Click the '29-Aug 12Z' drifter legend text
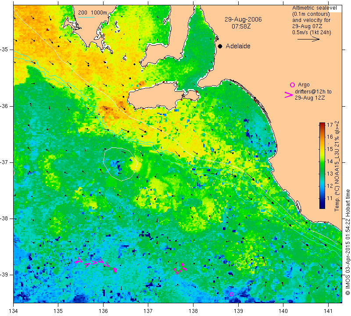The width and height of the screenshot is (351, 316). pyautogui.click(x=310, y=97)
